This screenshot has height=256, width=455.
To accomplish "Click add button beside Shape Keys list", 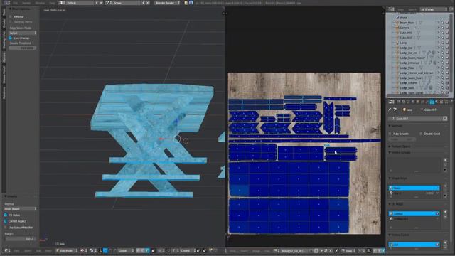I will (445, 186).
